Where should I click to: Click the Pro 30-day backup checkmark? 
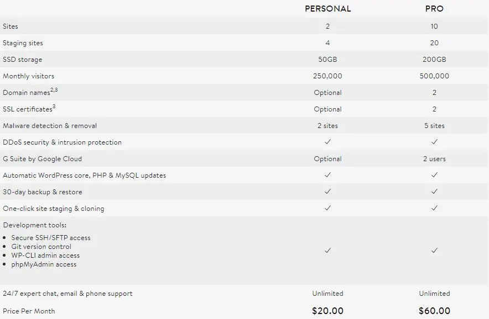click(434, 192)
